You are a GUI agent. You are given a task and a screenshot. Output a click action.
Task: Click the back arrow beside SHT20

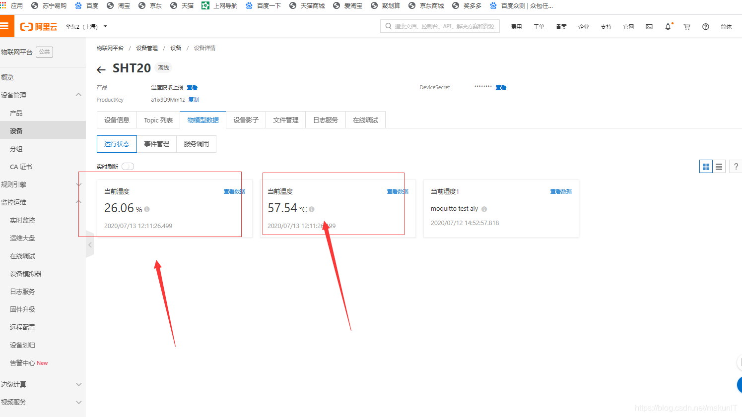point(101,69)
